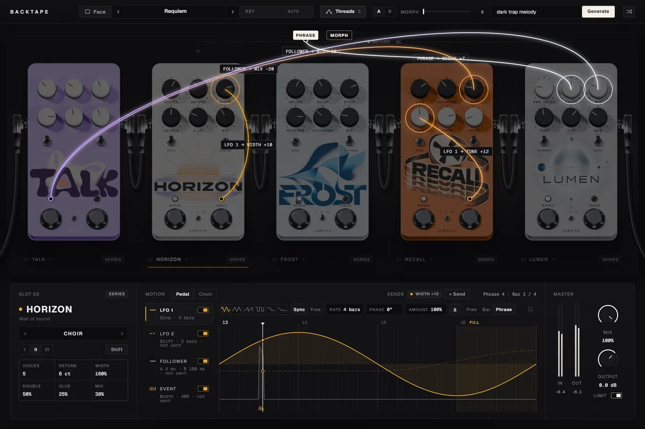Click the Recall pedal Bypass footswitch
The width and height of the screenshot is (645, 429).
point(424,219)
